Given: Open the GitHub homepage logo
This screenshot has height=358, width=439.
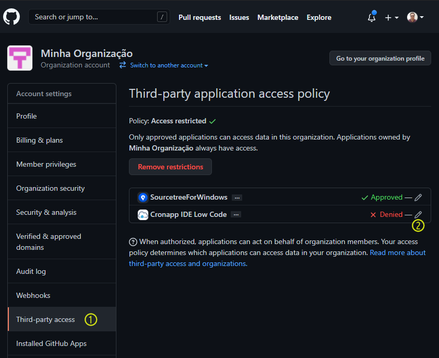Looking at the screenshot, I should pyautogui.click(x=11, y=17).
